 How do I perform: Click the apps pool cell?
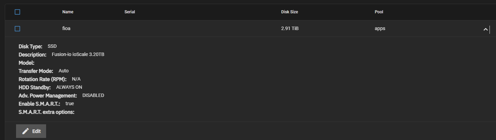(380, 29)
